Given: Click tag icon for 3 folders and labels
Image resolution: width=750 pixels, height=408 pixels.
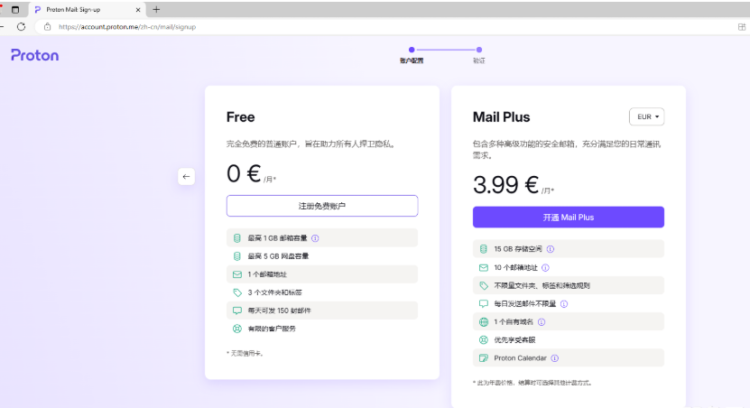Looking at the screenshot, I should 236,292.
